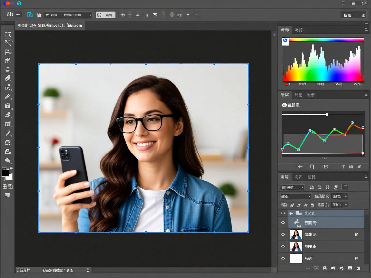Click the outlined button at top-right of options bar
371x278 pixels.
coord(354,15)
